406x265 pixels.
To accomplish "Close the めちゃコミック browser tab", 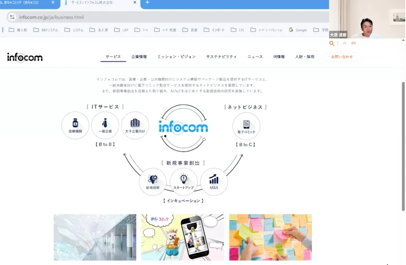I will [x=53, y=2].
